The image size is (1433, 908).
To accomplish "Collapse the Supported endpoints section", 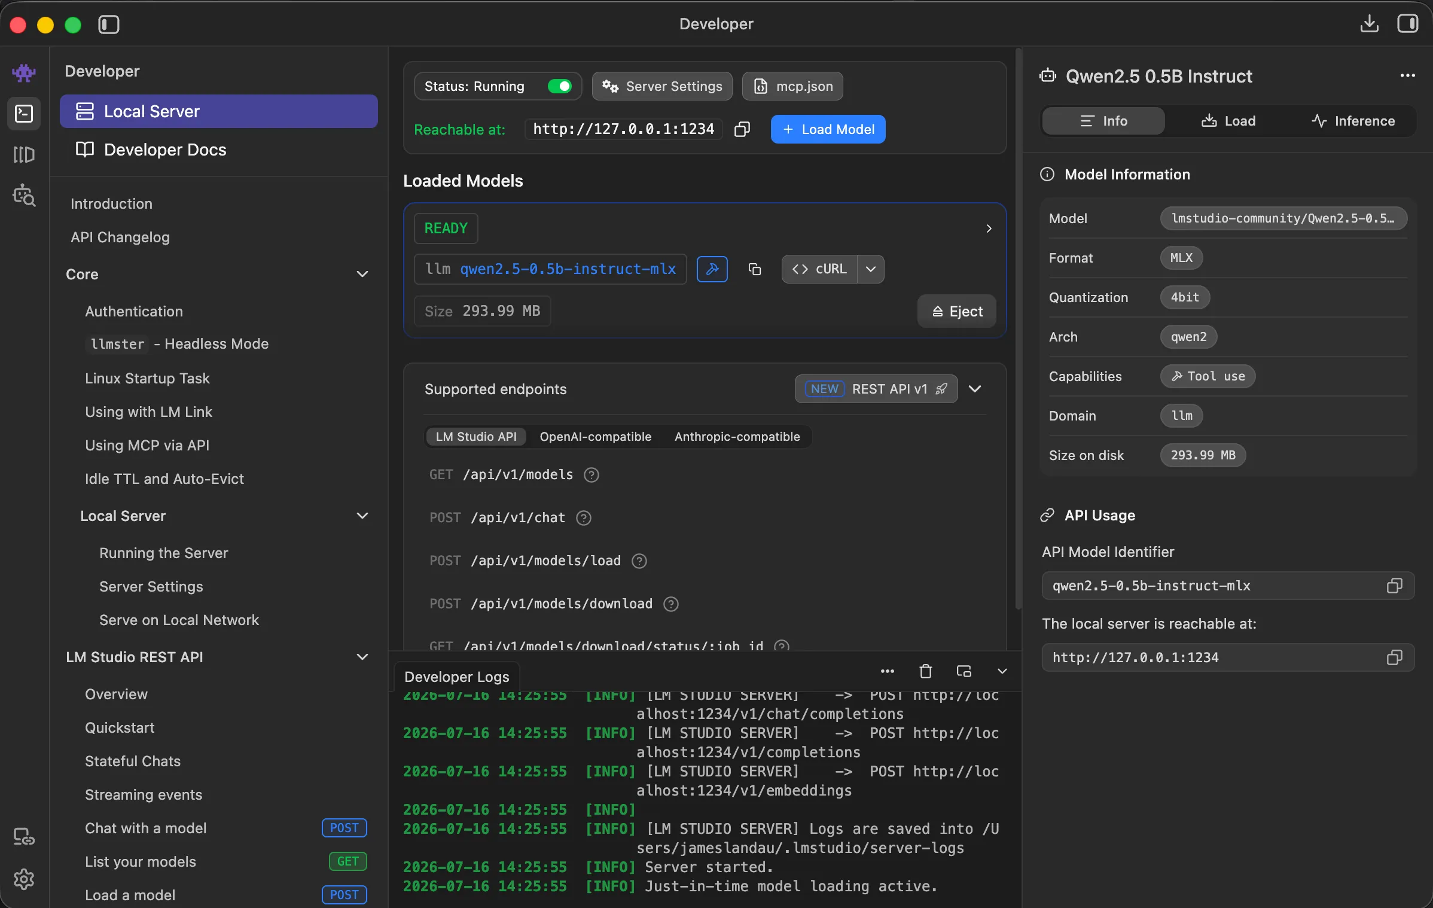I will 975,389.
